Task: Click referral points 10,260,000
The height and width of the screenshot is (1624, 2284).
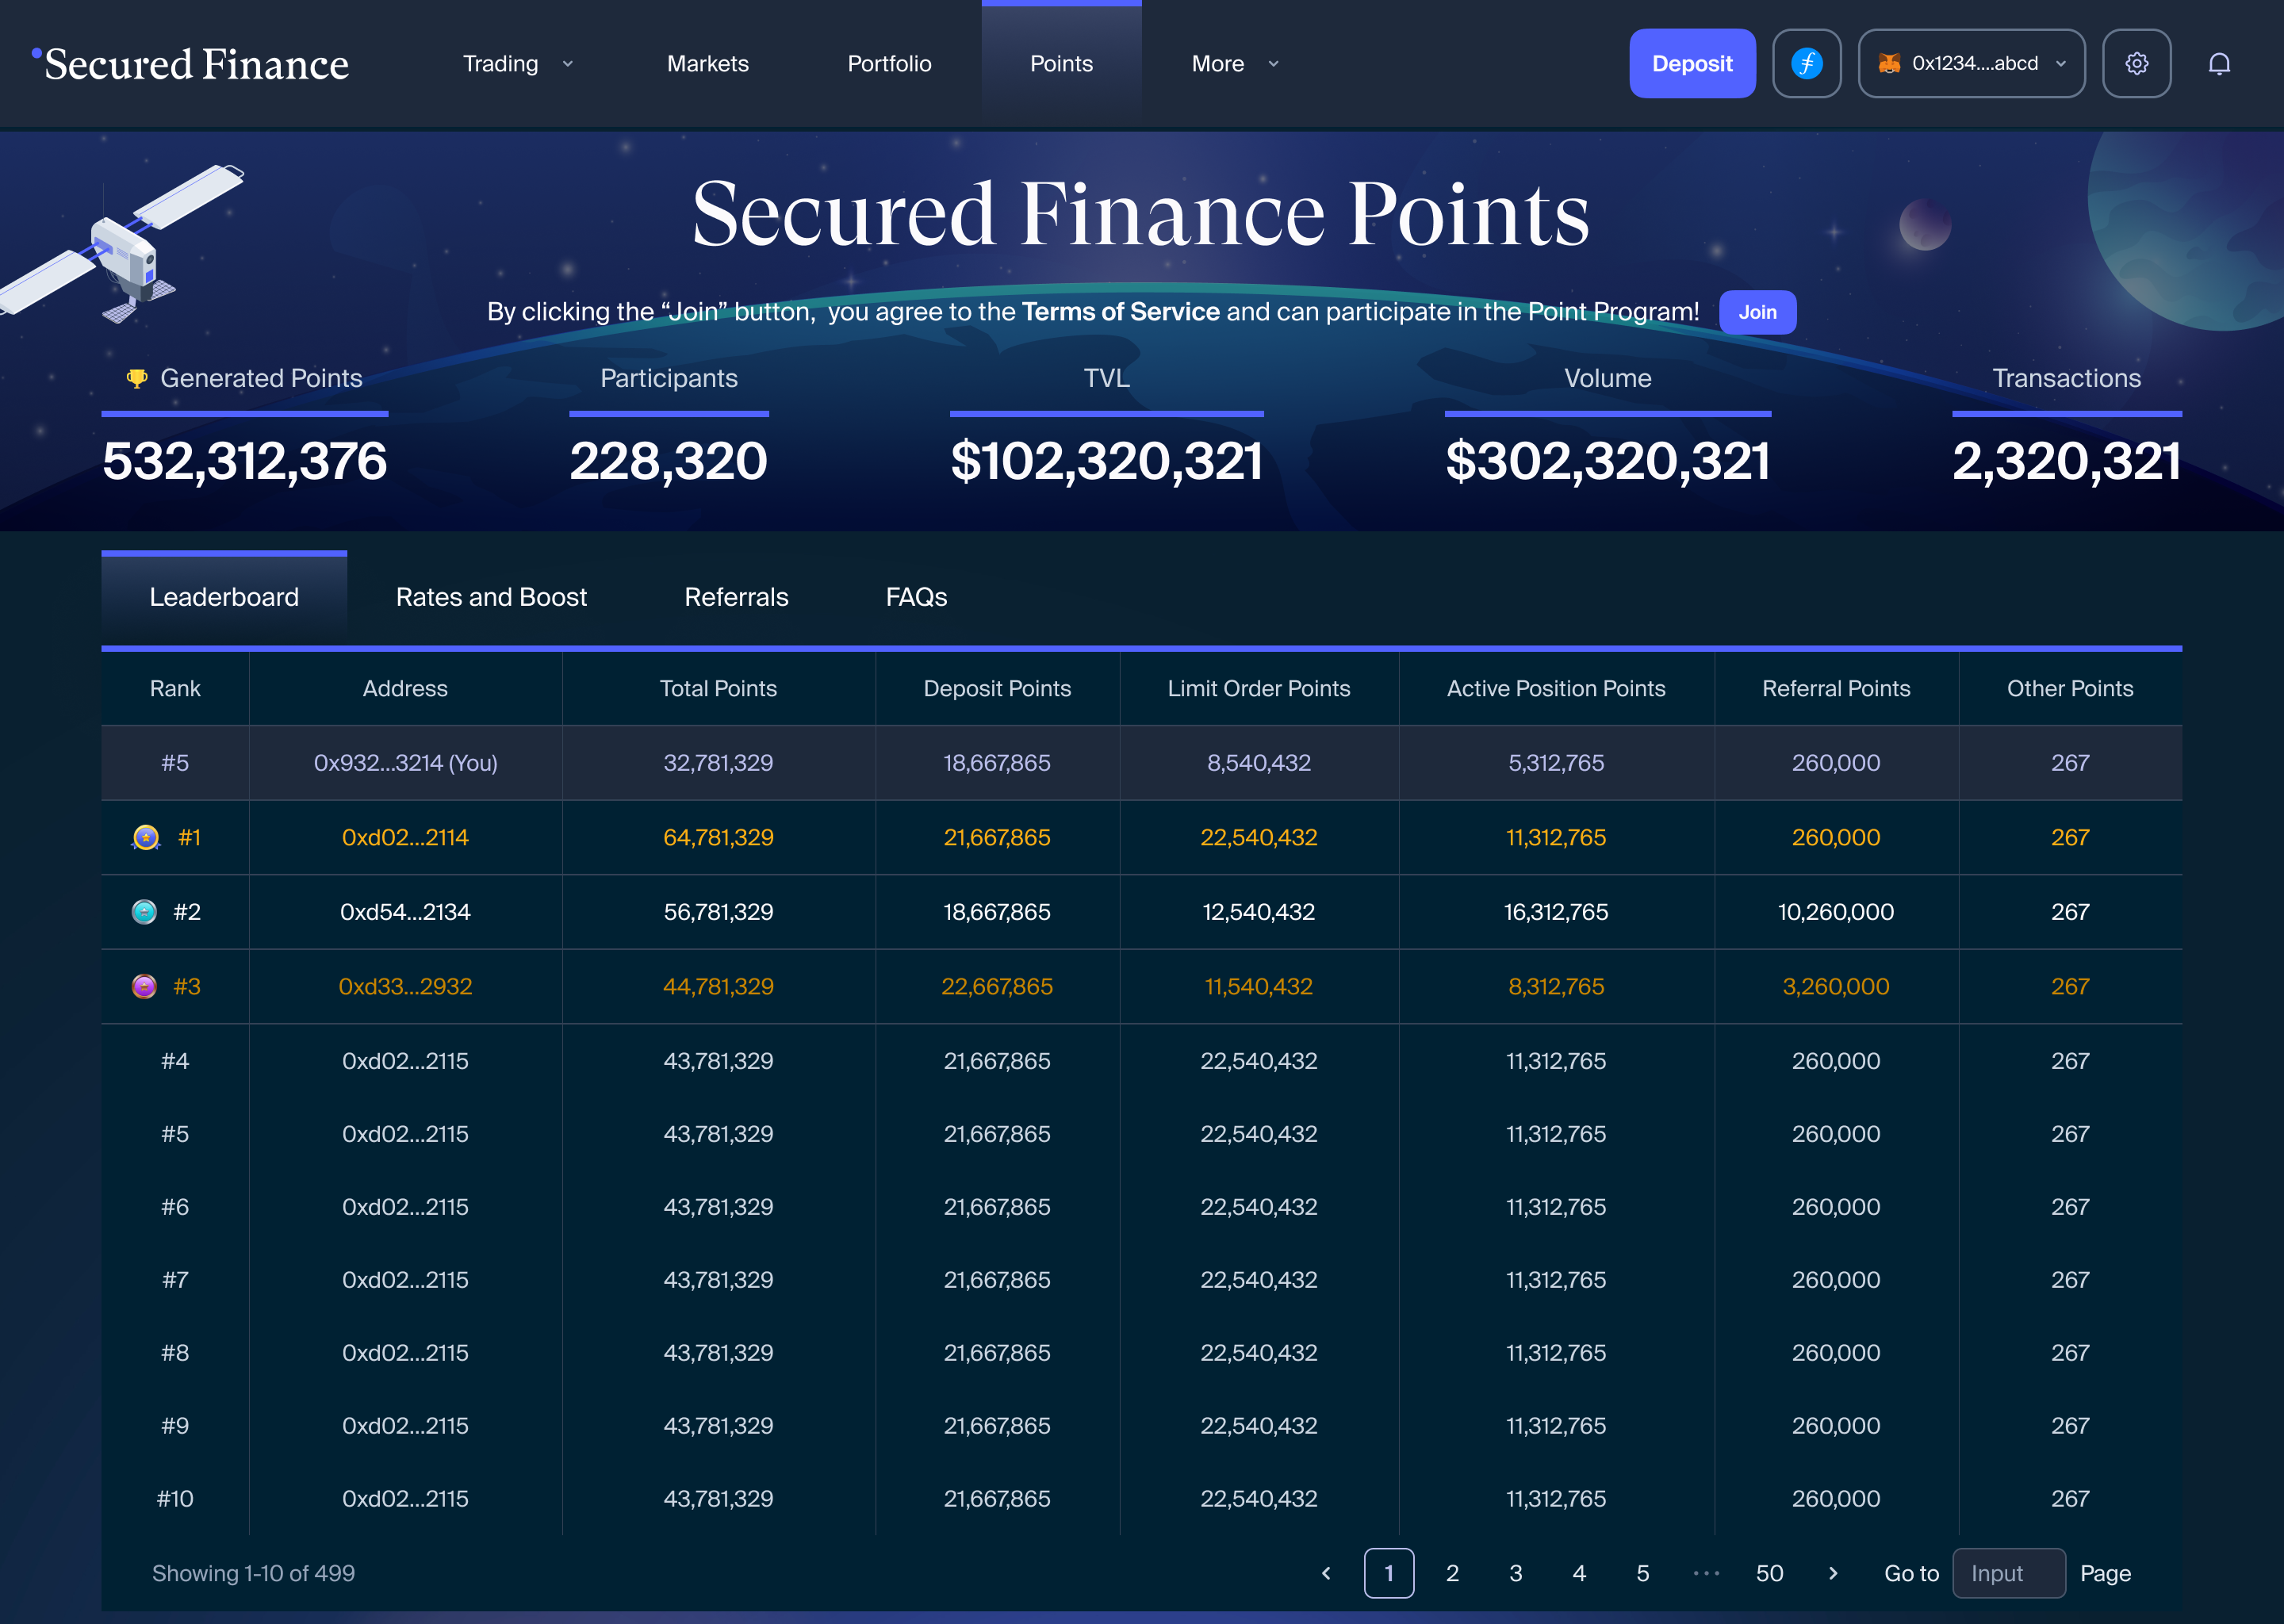Action: click(1836, 912)
